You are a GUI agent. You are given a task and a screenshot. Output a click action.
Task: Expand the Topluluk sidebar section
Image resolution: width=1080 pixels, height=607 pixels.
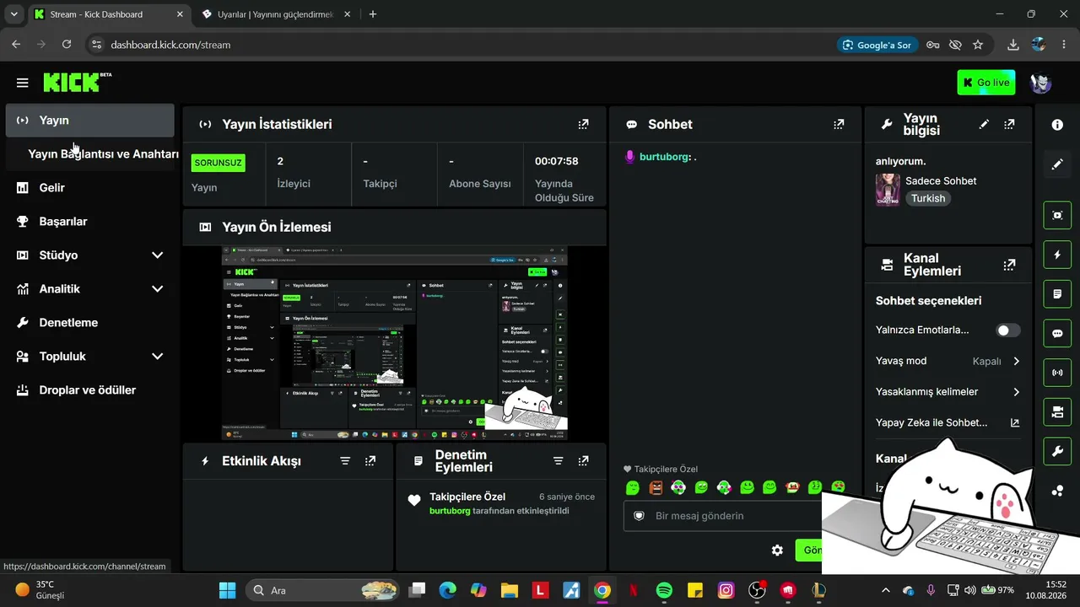click(x=157, y=357)
